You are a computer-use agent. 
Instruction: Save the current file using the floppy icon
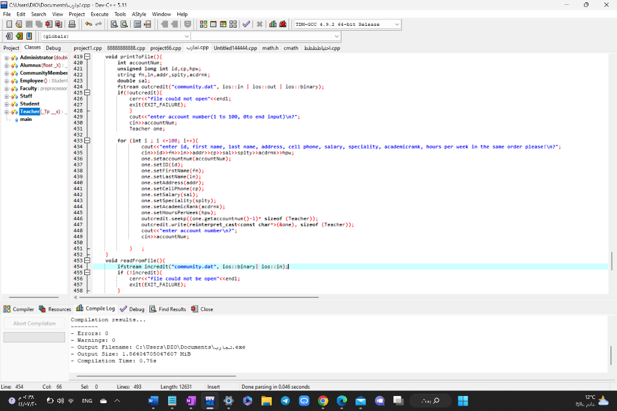(x=29, y=25)
